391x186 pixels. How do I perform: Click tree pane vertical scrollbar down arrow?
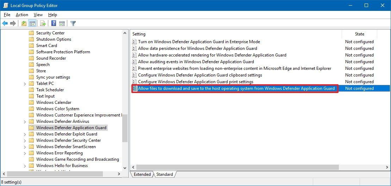[x=125, y=168]
